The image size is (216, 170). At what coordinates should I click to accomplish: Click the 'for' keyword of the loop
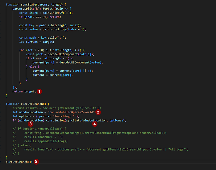point(22,50)
